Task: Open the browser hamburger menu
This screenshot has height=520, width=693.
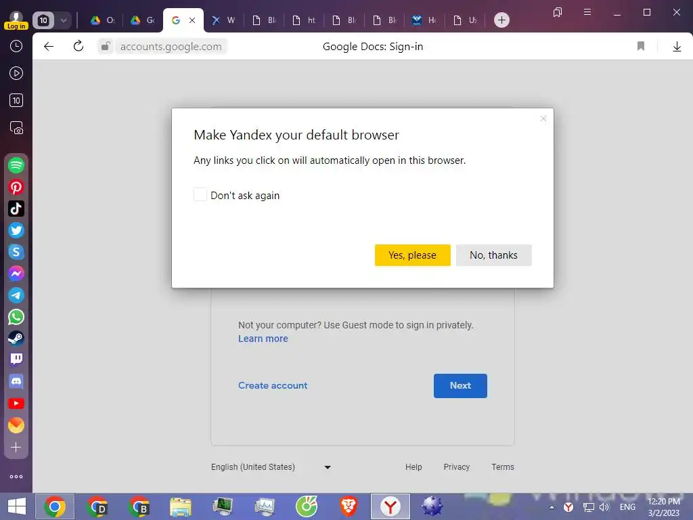Action: [587, 12]
